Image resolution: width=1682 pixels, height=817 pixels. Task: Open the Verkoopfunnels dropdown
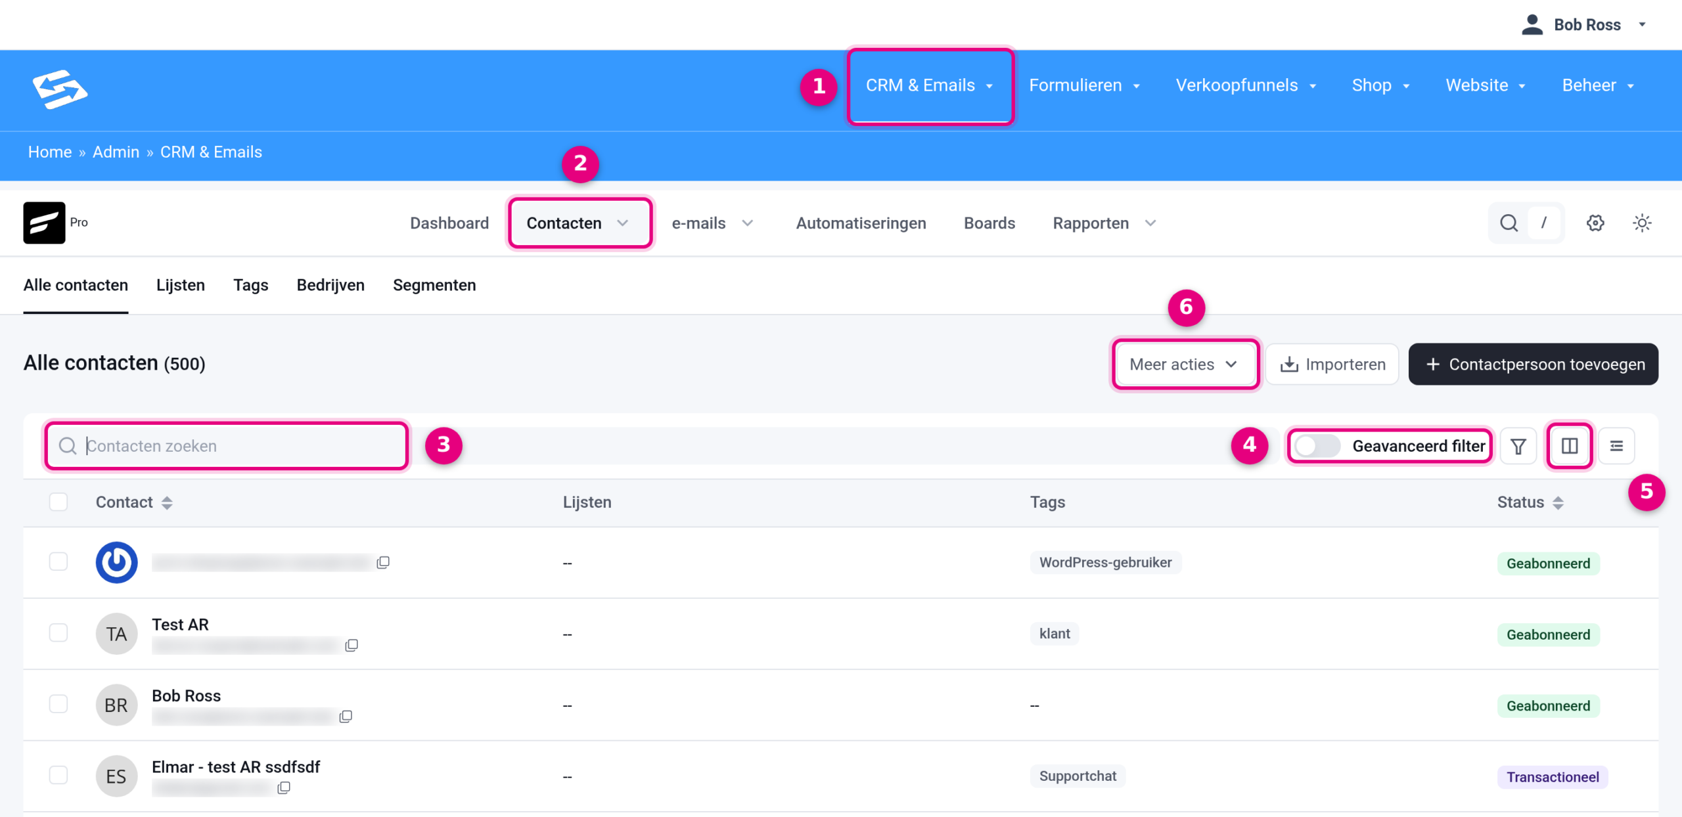click(1246, 85)
